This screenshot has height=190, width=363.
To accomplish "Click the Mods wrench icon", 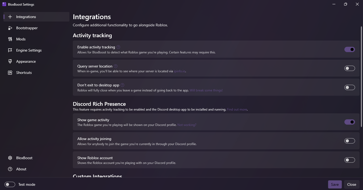I will tap(10, 39).
